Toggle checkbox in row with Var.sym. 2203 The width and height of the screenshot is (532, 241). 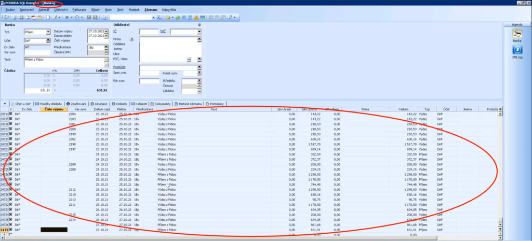coord(10,119)
